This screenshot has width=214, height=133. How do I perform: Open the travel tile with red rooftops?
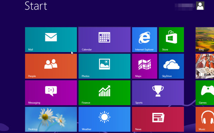pyautogui.click(x=205, y=66)
